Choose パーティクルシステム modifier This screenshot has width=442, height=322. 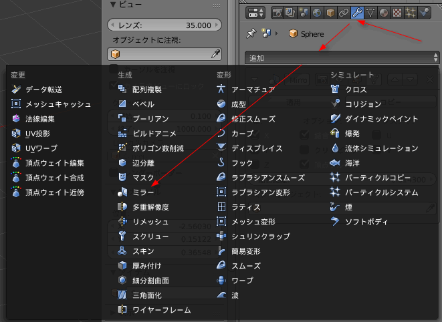coord(374,192)
